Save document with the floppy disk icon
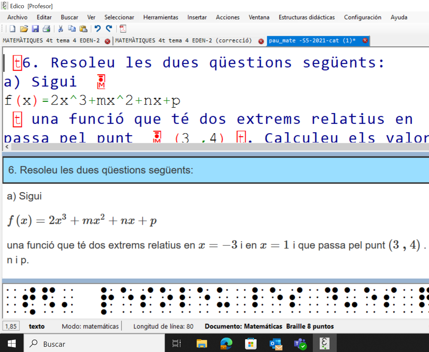The image size is (429, 352). tap(35, 29)
